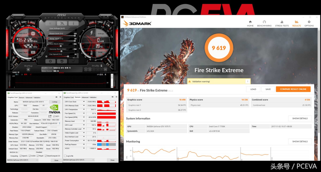This screenshot has width=321, height=172.
Task: Toggle the UEFI checkbox in GPU-Z
Action: [x=54, y=116]
